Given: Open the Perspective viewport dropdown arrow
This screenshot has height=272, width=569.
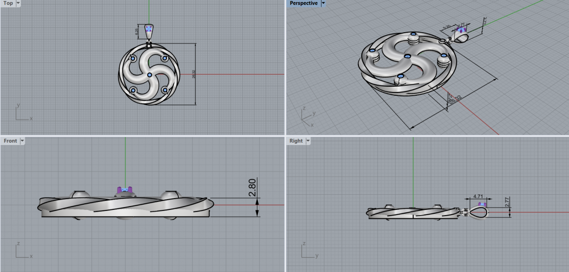Looking at the screenshot, I should [323, 3].
